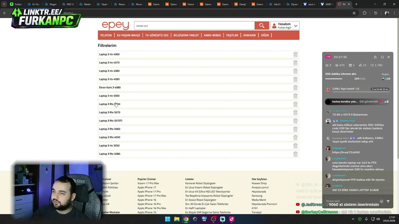Delete the Laptop rtx 4060 filter
This screenshot has height=224, width=399.
tap(295, 54)
